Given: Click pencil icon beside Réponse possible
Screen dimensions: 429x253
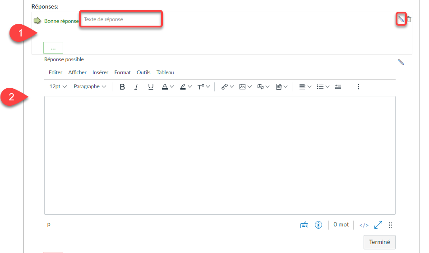Looking at the screenshot, I should pos(401,62).
